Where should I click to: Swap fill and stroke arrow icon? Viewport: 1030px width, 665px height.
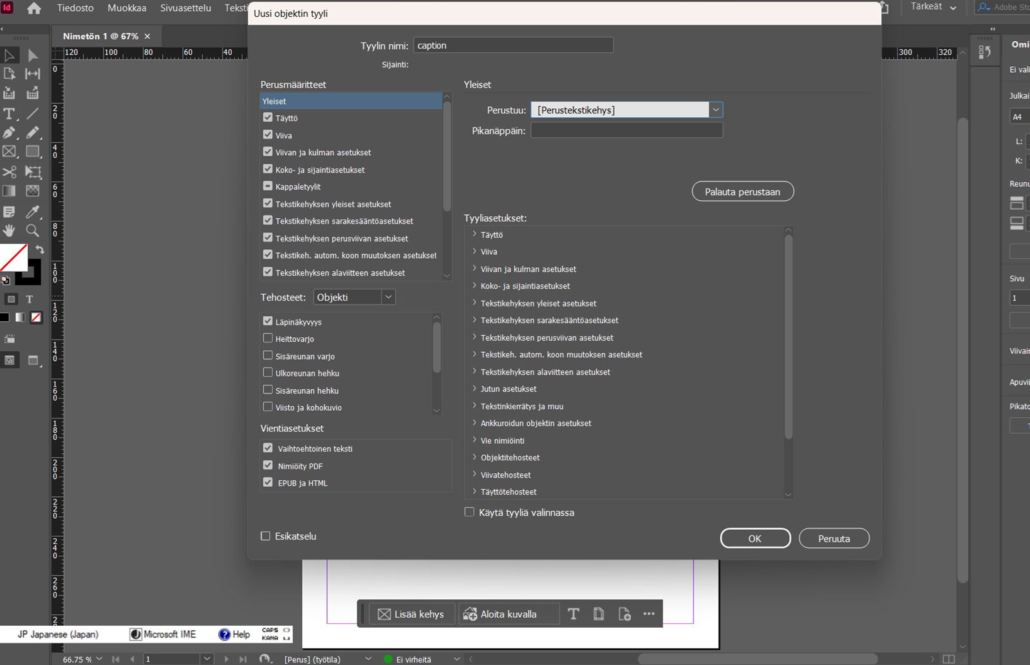tap(39, 250)
